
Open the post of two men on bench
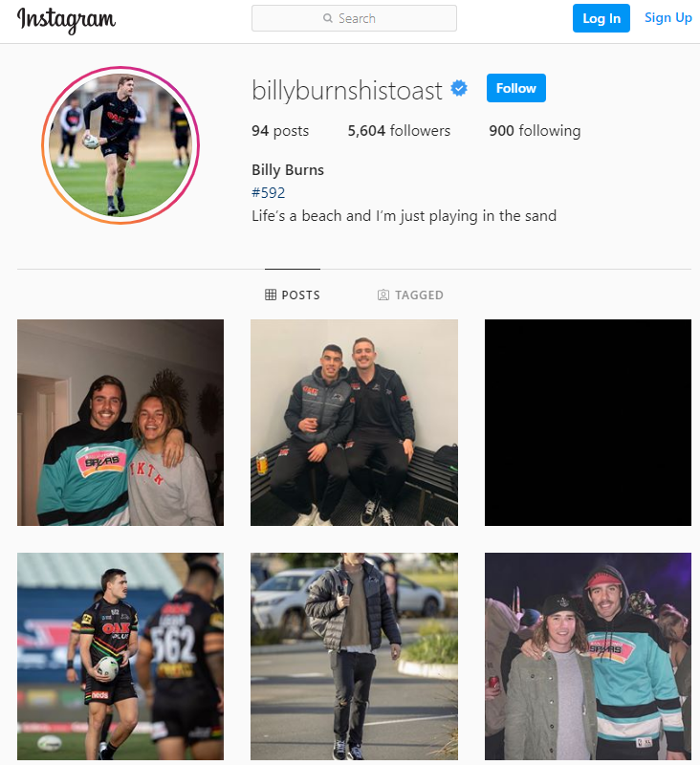coord(354,423)
